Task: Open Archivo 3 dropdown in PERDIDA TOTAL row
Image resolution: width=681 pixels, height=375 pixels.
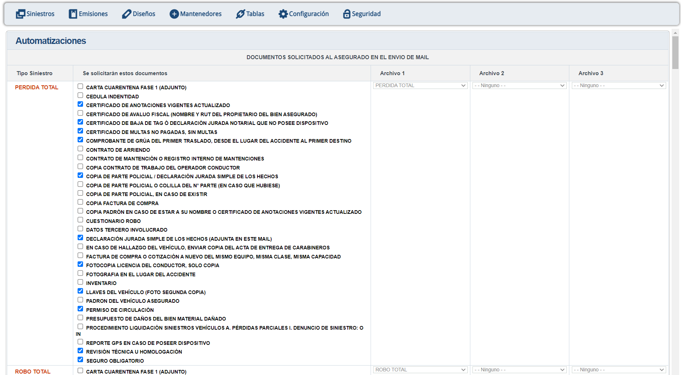Action: pos(619,86)
